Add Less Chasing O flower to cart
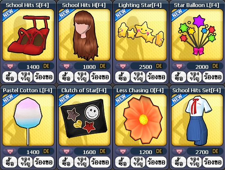The height and width of the screenshot is (170, 225). pos(123,151)
